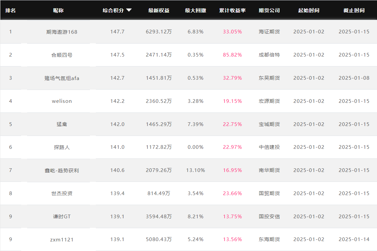Screen dimensions: 377x251
Task: Click futures company 国投安信
Action: (x=269, y=216)
